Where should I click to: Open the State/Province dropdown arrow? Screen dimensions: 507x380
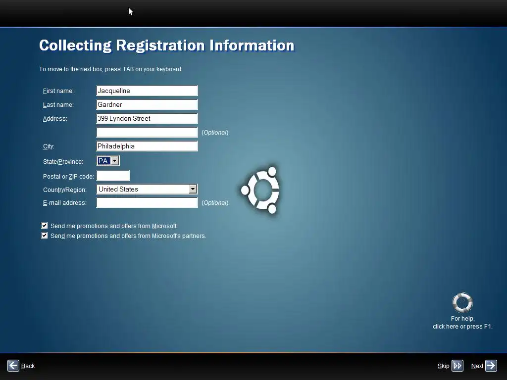[x=115, y=161]
